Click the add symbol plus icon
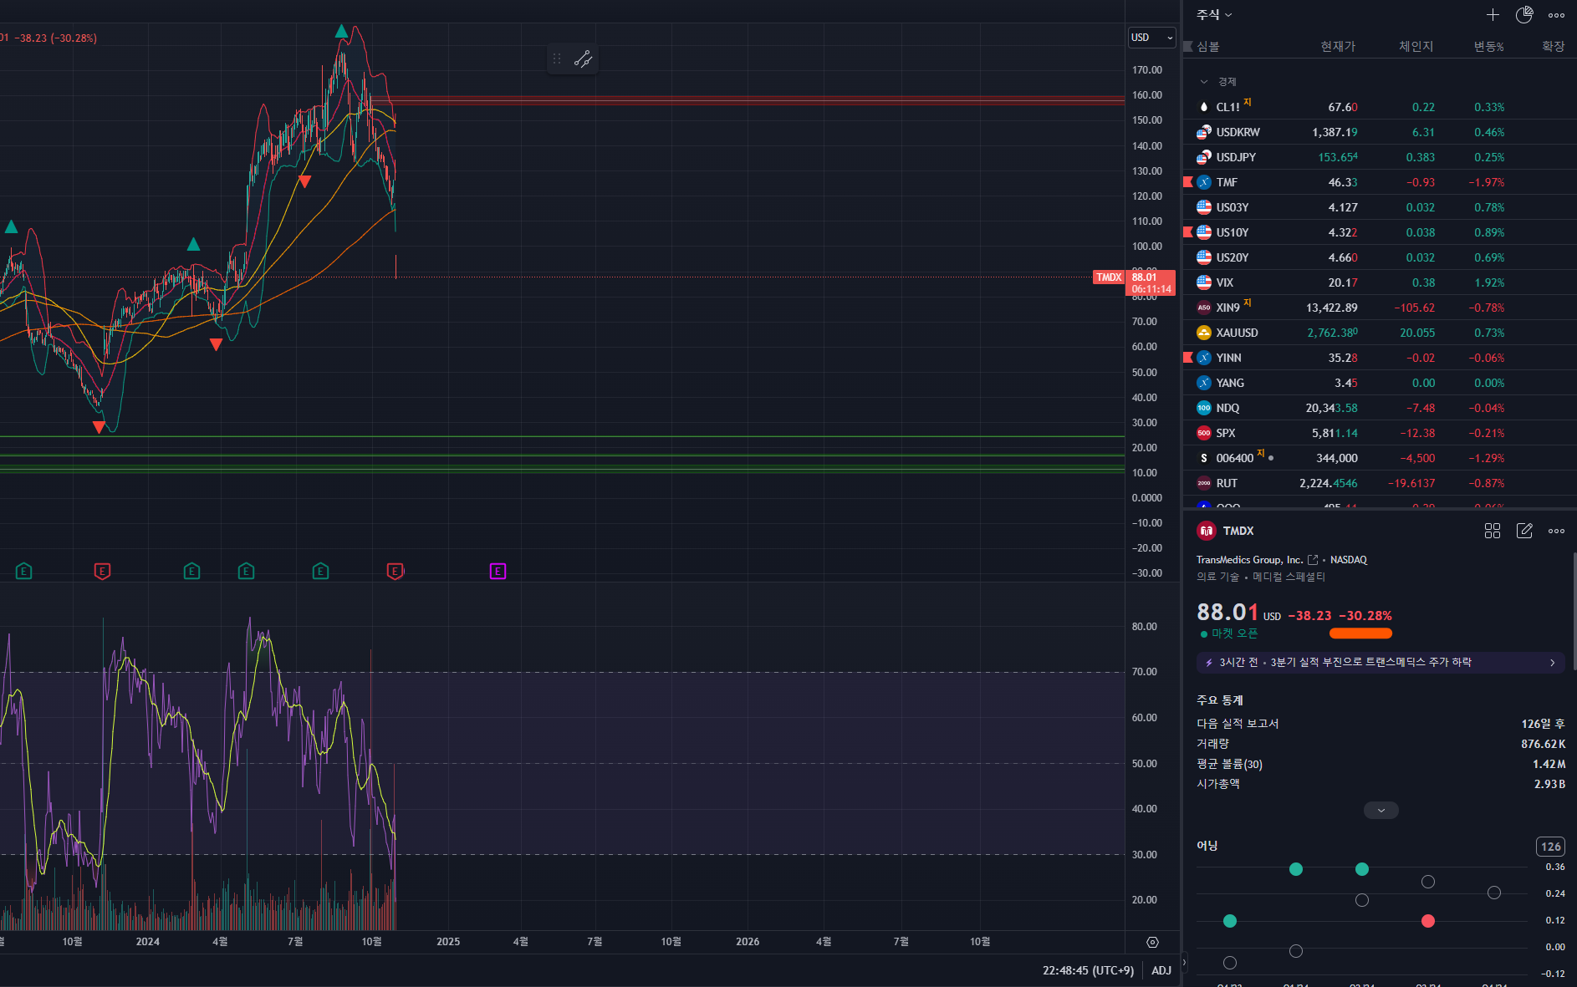This screenshot has width=1577, height=987. pos(1493,15)
